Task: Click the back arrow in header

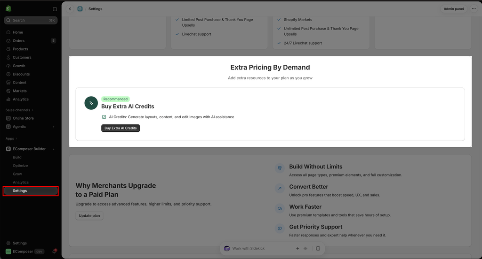Action: coord(70,9)
